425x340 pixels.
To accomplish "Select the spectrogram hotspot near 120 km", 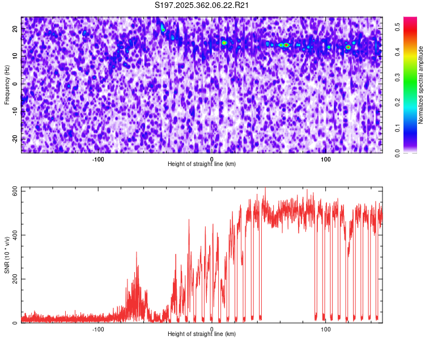I will coord(348,47).
